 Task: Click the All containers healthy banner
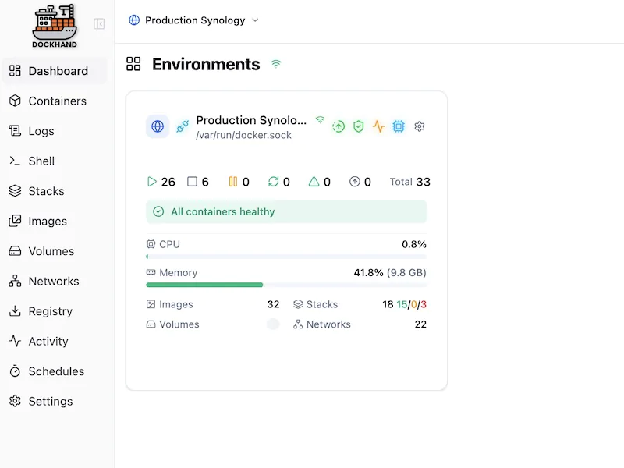pos(286,211)
